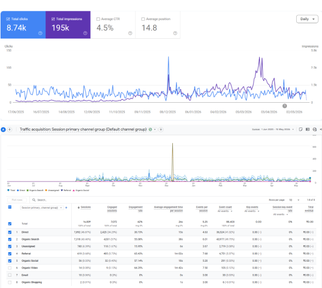Click the report note icon beside the date range

(x=301, y=129)
